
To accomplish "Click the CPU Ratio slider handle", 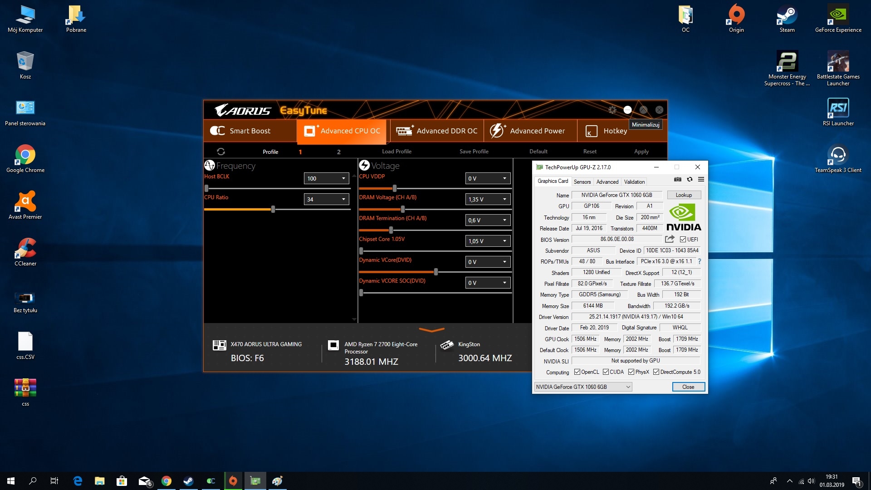I will 273,209.
